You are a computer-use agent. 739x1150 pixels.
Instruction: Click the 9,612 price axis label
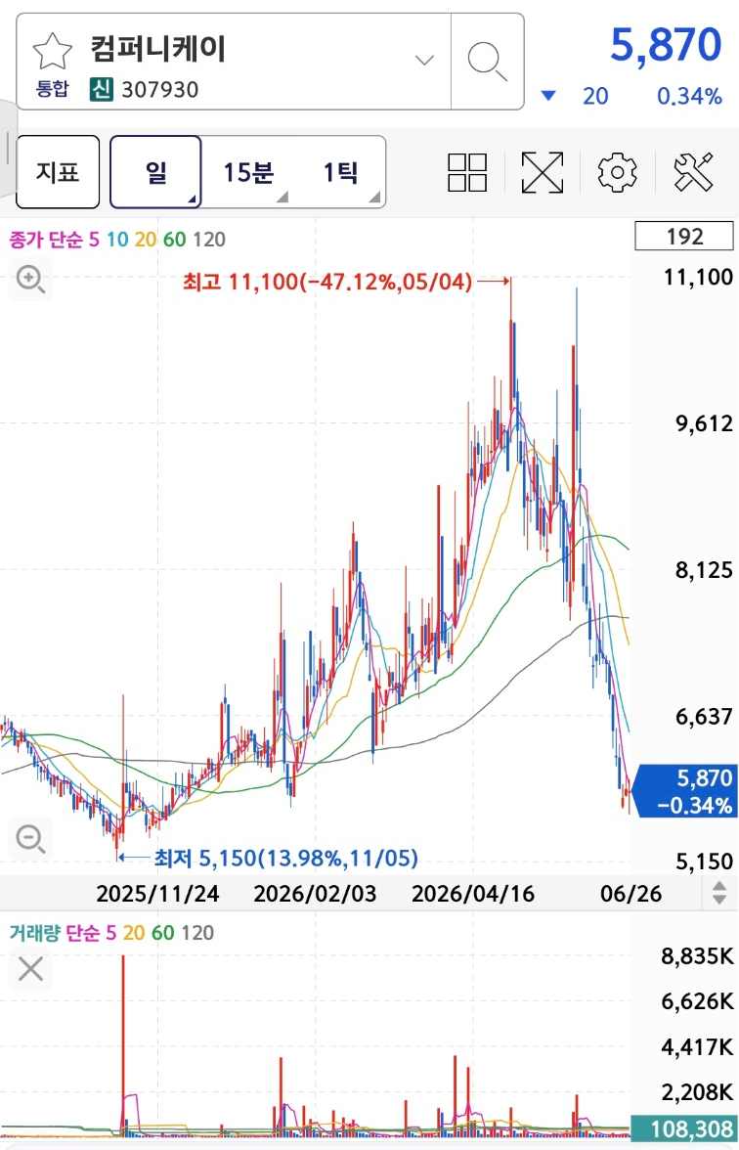click(704, 424)
